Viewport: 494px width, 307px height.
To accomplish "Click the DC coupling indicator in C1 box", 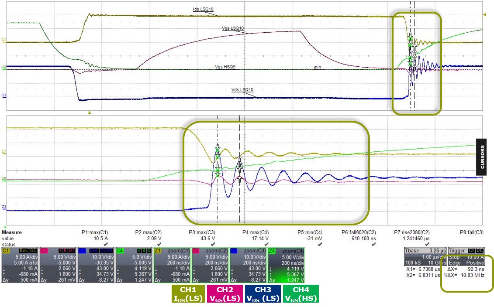I will pyautogui.click(x=33, y=251).
